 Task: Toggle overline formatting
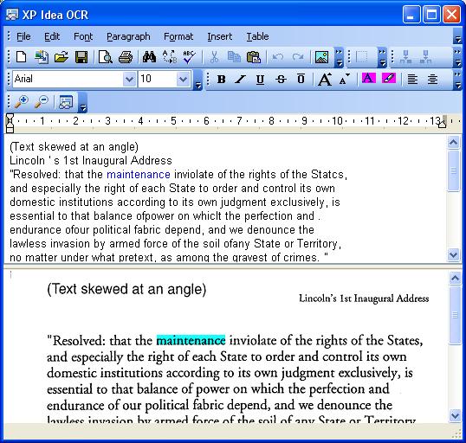pyautogui.click(x=301, y=79)
